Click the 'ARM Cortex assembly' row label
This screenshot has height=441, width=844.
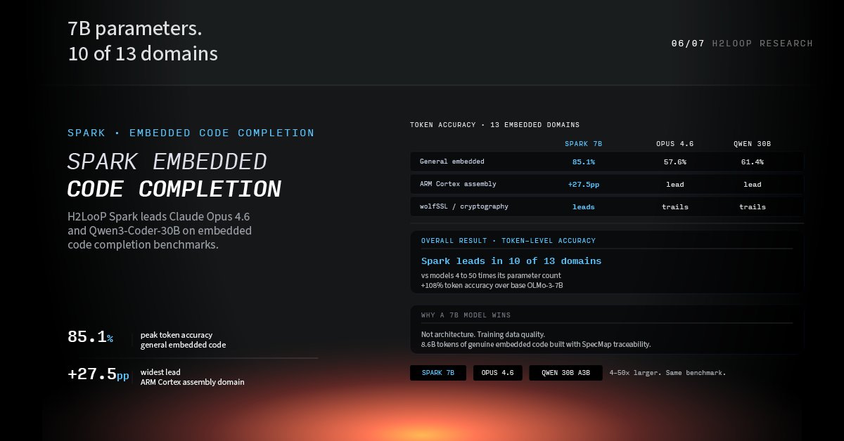tap(459, 184)
